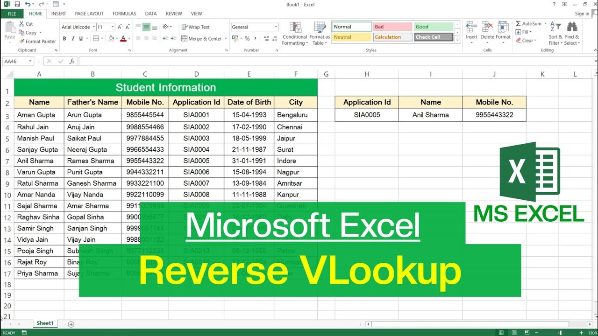Click the zoom slider handle

[560, 333]
